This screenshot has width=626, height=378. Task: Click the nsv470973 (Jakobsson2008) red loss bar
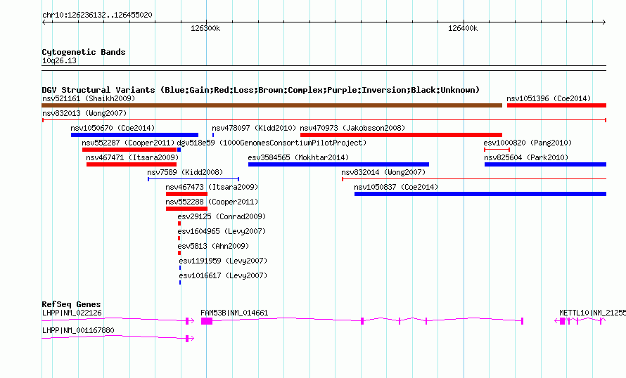(401, 135)
